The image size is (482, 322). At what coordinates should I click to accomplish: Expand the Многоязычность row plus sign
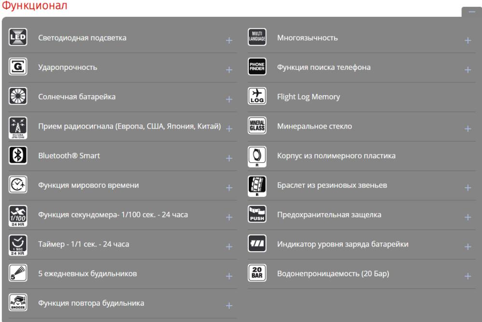pyautogui.click(x=468, y=40)
